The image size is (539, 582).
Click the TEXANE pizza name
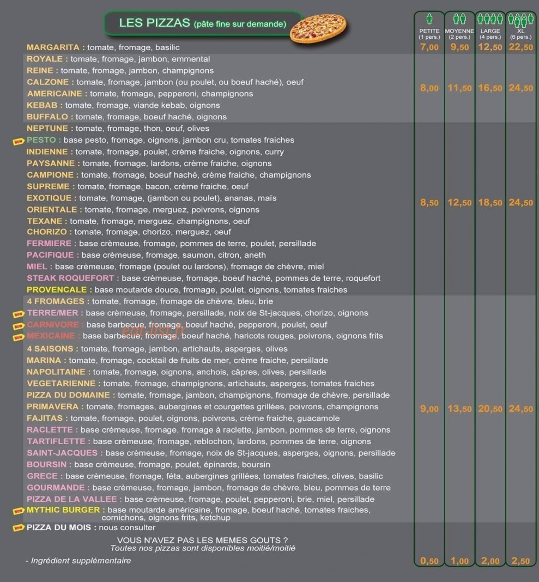pos(45,221)
